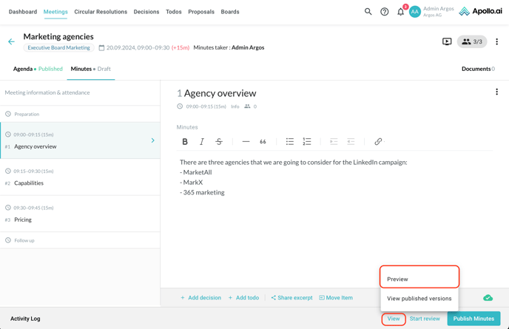Select Preview from the View menu
The image size is (509, 329).
398,279
